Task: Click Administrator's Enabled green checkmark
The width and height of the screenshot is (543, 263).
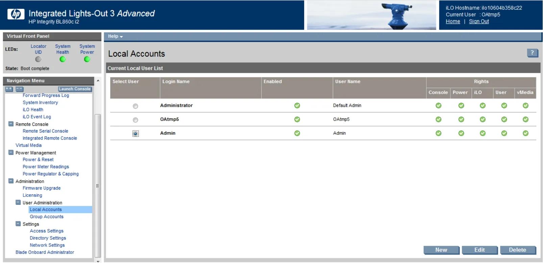Action: point(297,106)
